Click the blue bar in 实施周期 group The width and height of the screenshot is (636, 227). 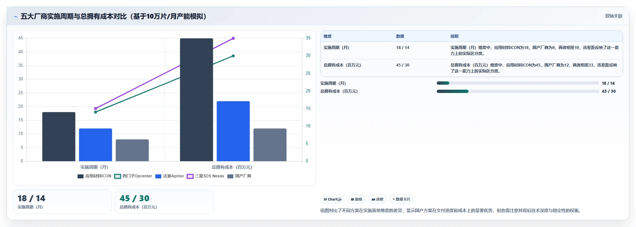point(95,145)
